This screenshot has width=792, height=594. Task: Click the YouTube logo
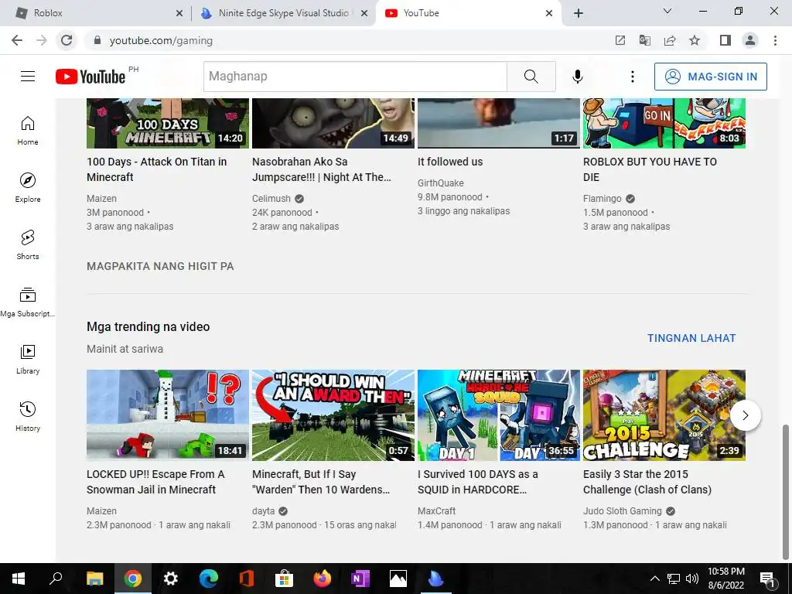click(90, 77)
